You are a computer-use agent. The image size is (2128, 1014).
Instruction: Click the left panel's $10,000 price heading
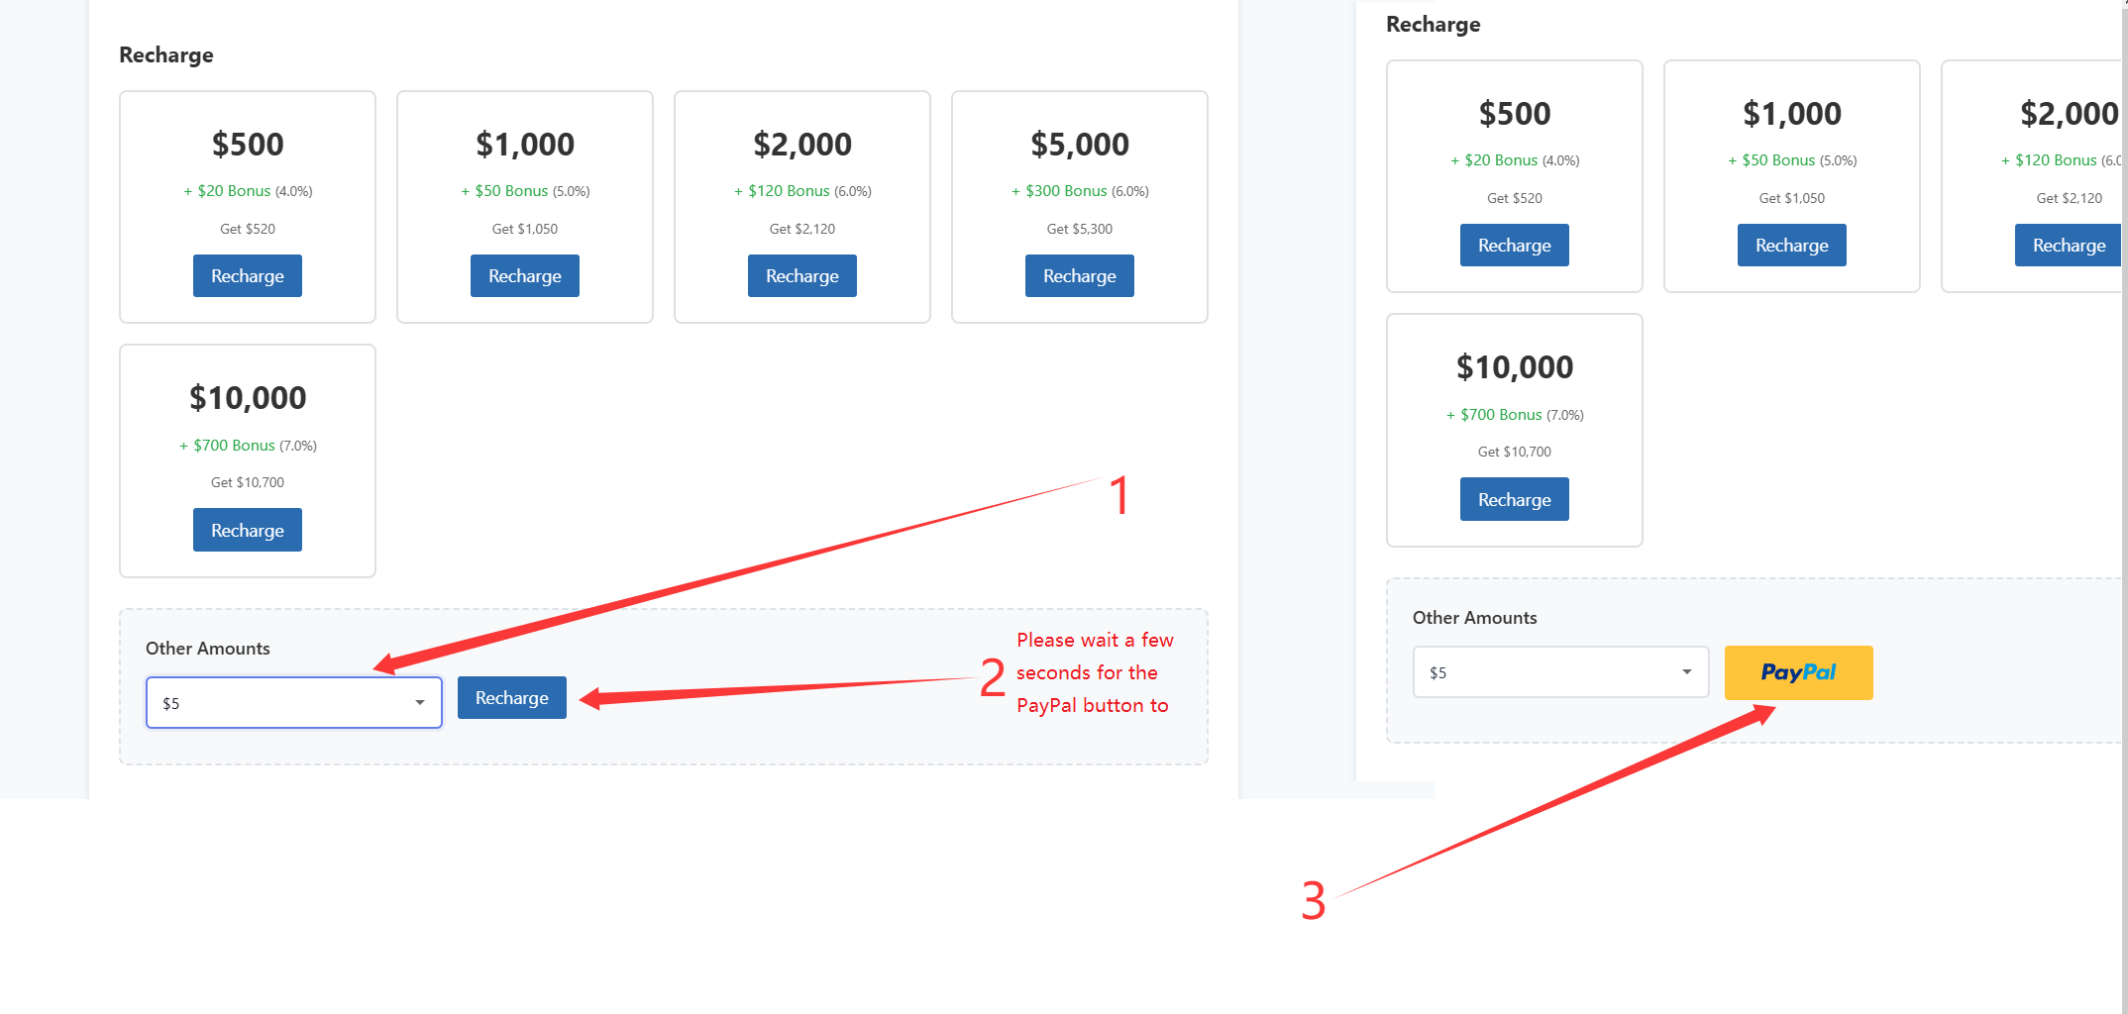pos(248,398)
